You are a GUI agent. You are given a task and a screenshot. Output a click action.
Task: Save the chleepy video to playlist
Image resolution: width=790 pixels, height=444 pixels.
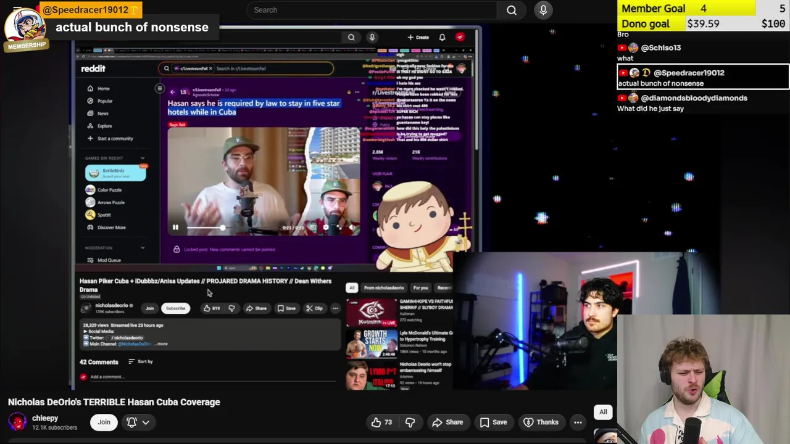pos(493,422)
